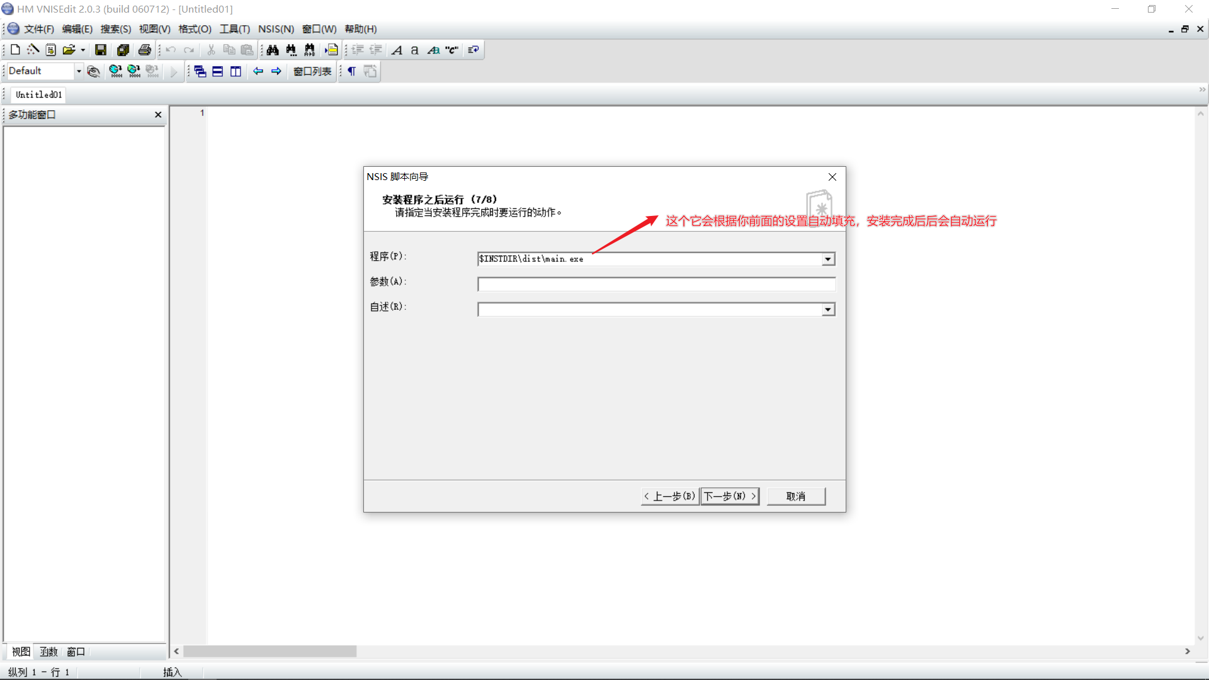1209x680 pixels.
Task: Go to previous window arrow
Action: click(x=258, y=71)
